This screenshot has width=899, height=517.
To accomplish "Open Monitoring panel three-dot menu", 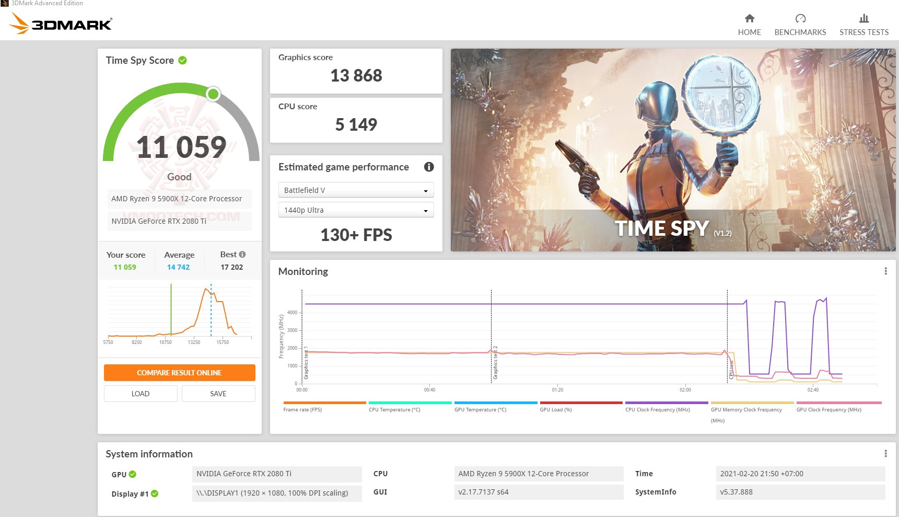I will (x=885, y=271).
